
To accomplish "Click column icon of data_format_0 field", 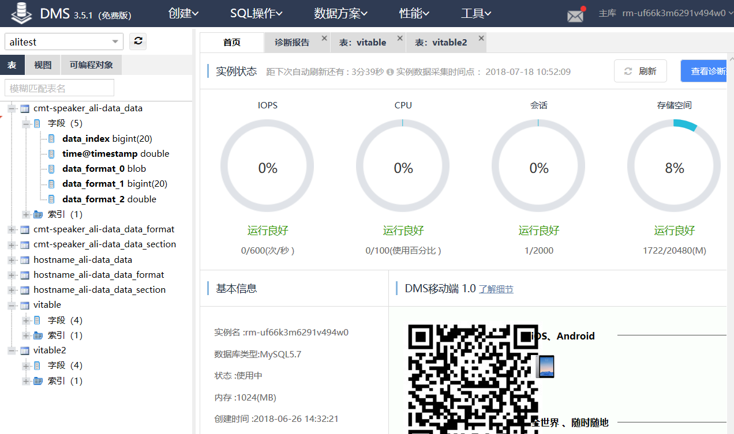I will click(51, 169).
